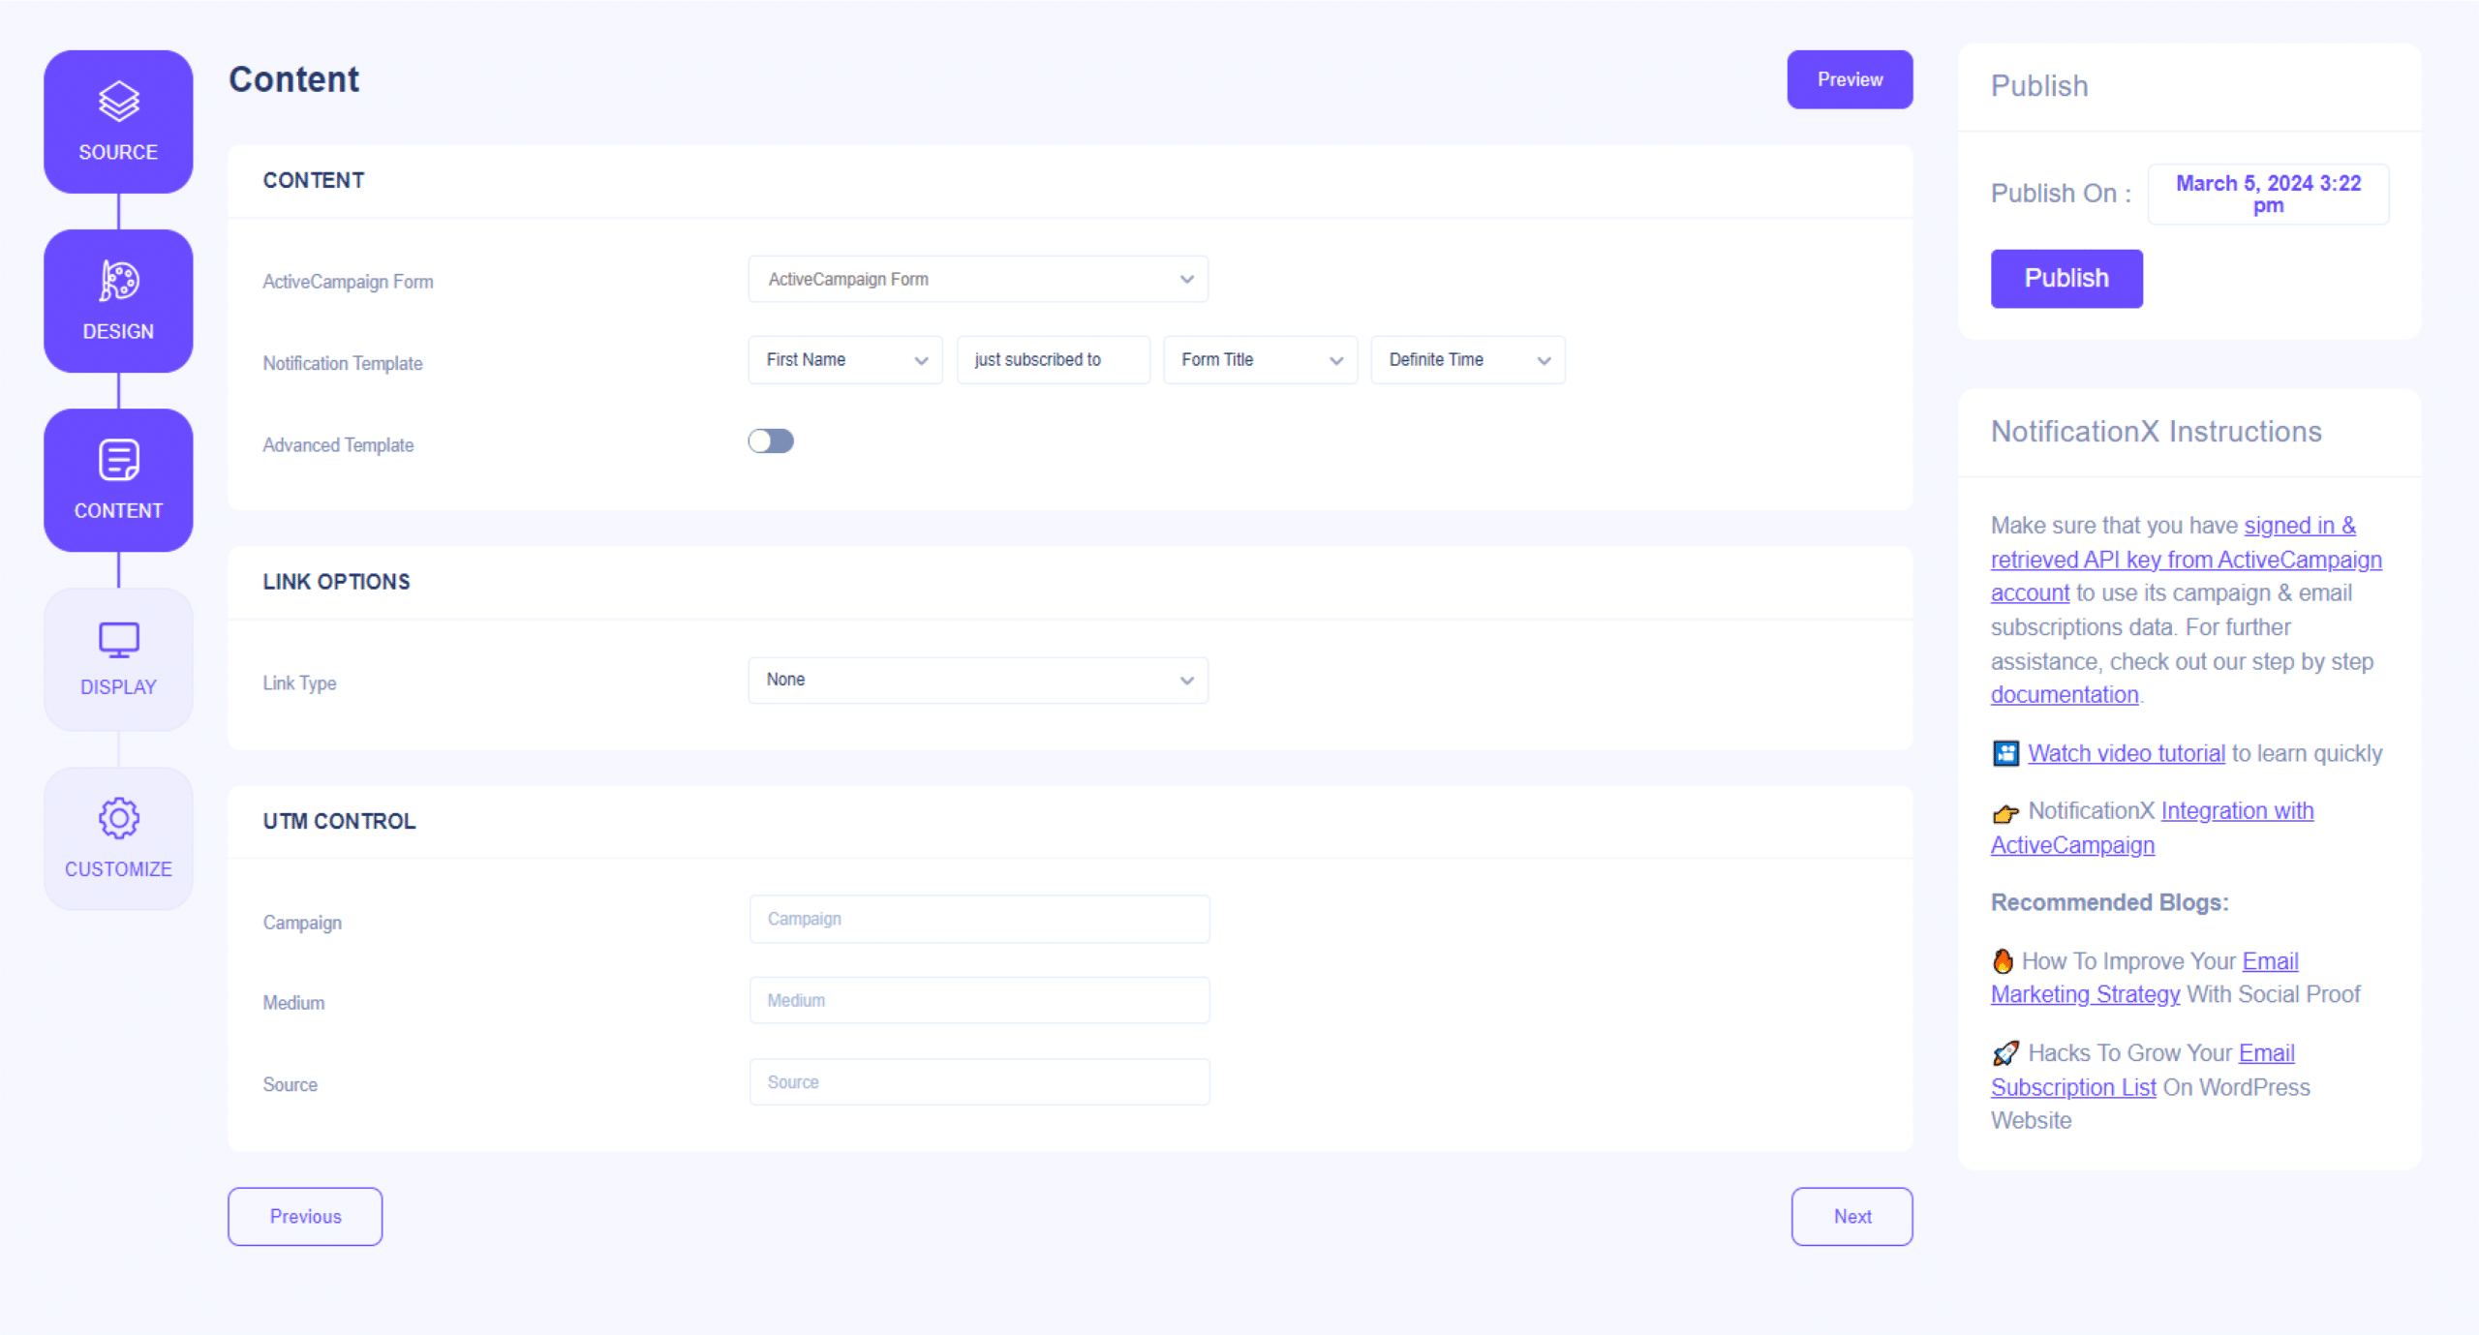Image resolution: width=2479 pixels, height=1335 pixels.
Task: Click the Publish button
Action: pyautogui.click(x=2066, y=278)
